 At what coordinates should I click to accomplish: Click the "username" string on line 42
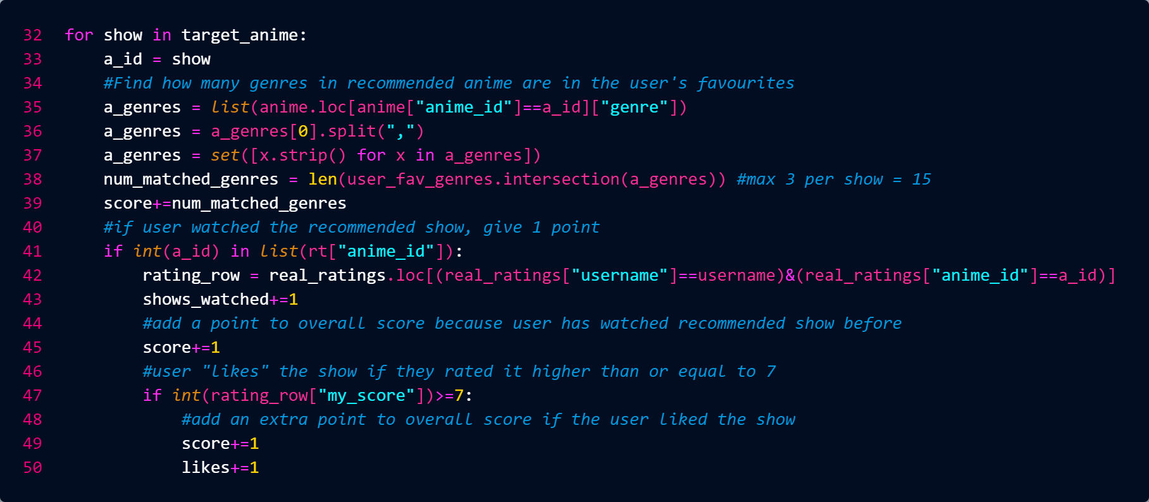[x=619, y=275]
